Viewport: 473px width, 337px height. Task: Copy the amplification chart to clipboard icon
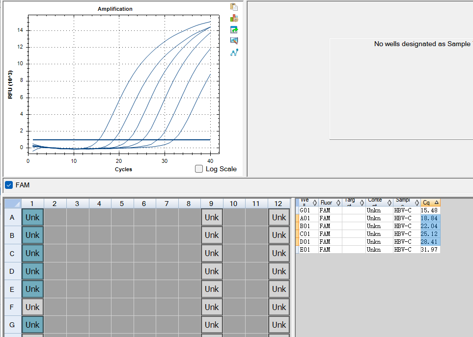pos(234,7)
